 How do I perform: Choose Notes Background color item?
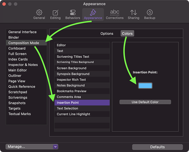tap(82, 85)
